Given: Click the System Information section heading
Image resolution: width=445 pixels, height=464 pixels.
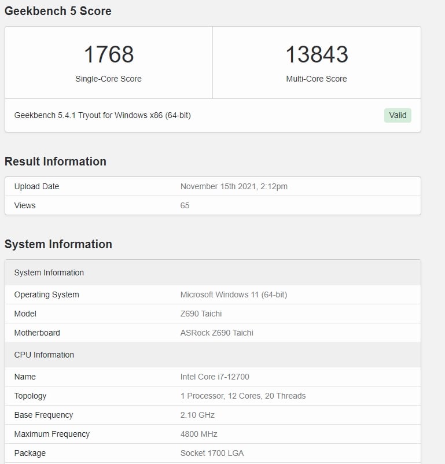Looking at the screenshot, I should [58, 244].
